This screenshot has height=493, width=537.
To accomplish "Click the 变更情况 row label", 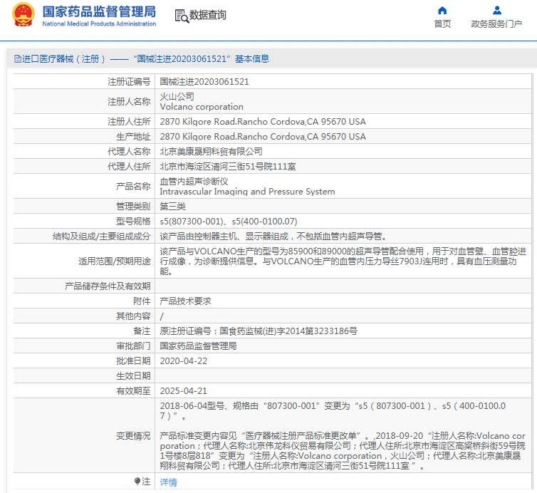I will click(133, 436).
